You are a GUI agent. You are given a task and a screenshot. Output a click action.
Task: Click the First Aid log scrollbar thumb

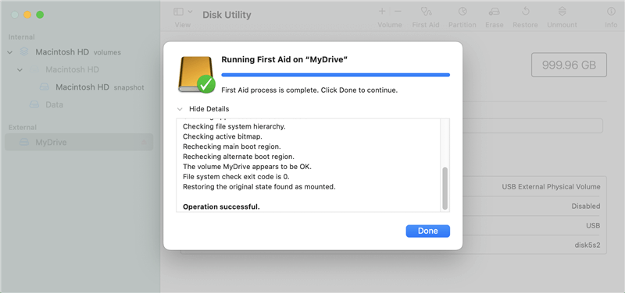(445, 189)
